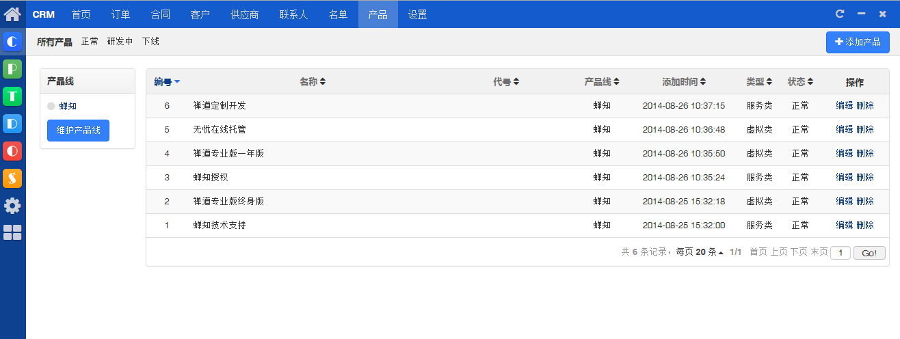Click the page number input field
900x339 pixels.
(x=841, y=253)
